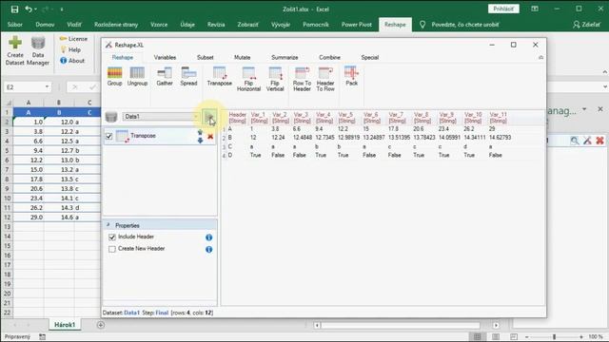
Task: Enable Create New Header option
Action: click(x=112, y=249)
